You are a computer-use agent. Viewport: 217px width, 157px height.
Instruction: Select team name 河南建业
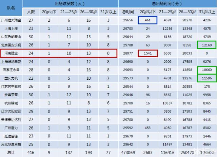point(11,53)
